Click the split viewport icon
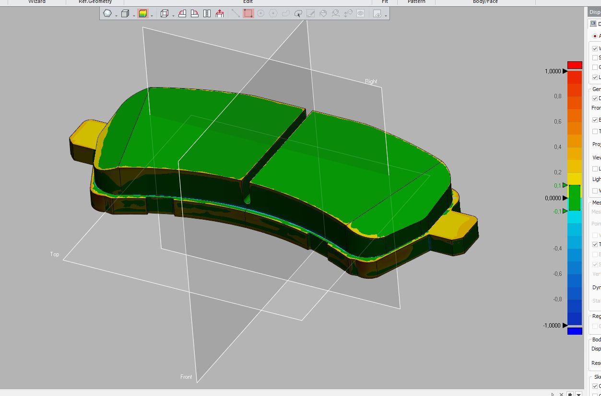Image resolution: width=601 pixels, height=396 pixels. [x=207, y=14]
